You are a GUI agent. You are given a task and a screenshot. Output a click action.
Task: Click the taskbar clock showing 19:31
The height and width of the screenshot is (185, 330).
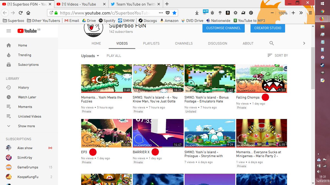pyautogui.click(x=323, y=177)
